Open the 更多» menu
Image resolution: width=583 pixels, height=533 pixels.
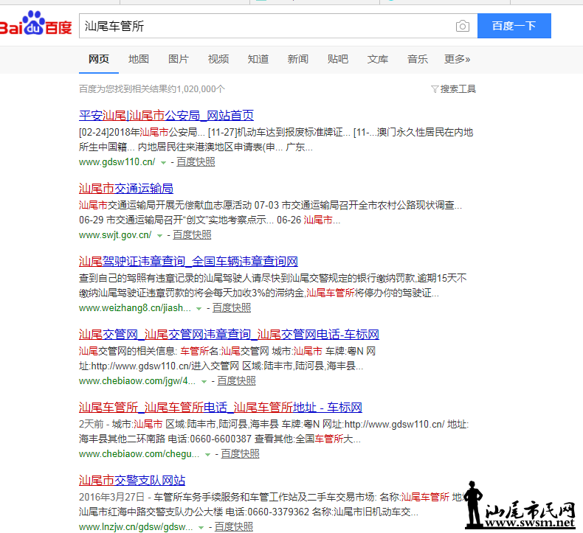coord(457,59)
